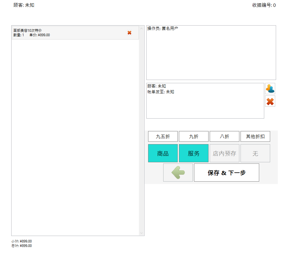Click the 操作员: 匿名用户 text box
Image resolution: width=282 pixels, height=255 pixels.
pos(211,53)
